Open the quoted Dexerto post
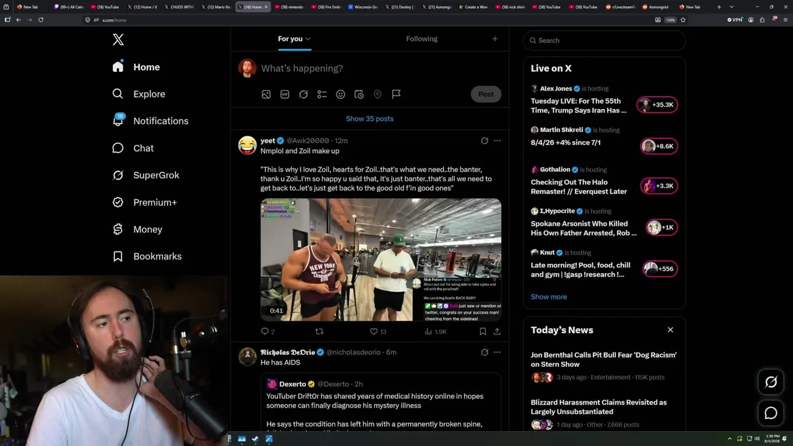This screenshot has width=793, height=446. (380, 403)
